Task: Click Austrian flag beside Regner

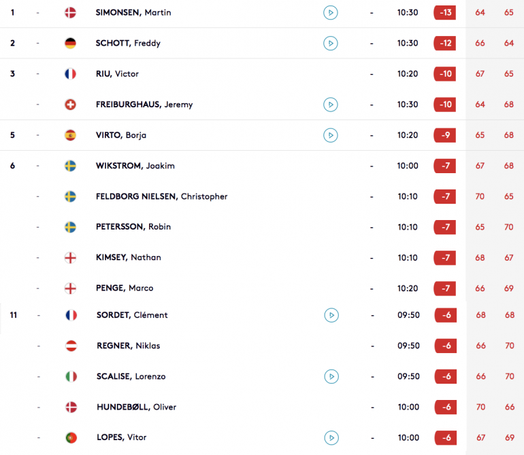Action: click(71, 346)
